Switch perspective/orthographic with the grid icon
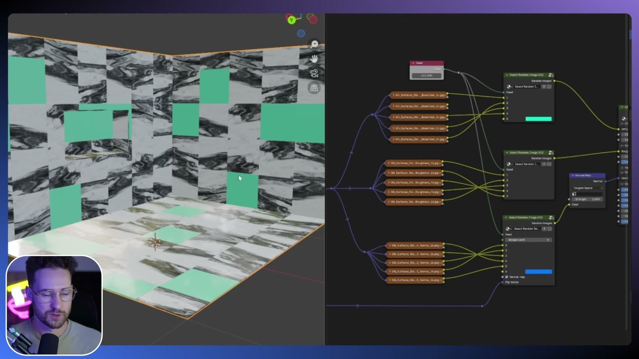Image resolution: width=639 pixels, height=359 pixels. 314,88
